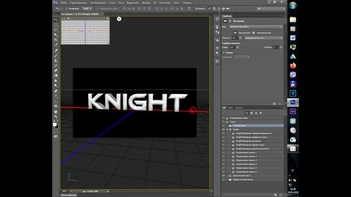The height and width of the screenshot is (197, 351).
Task: Select the Pen tool
Action: pos(56,91)
